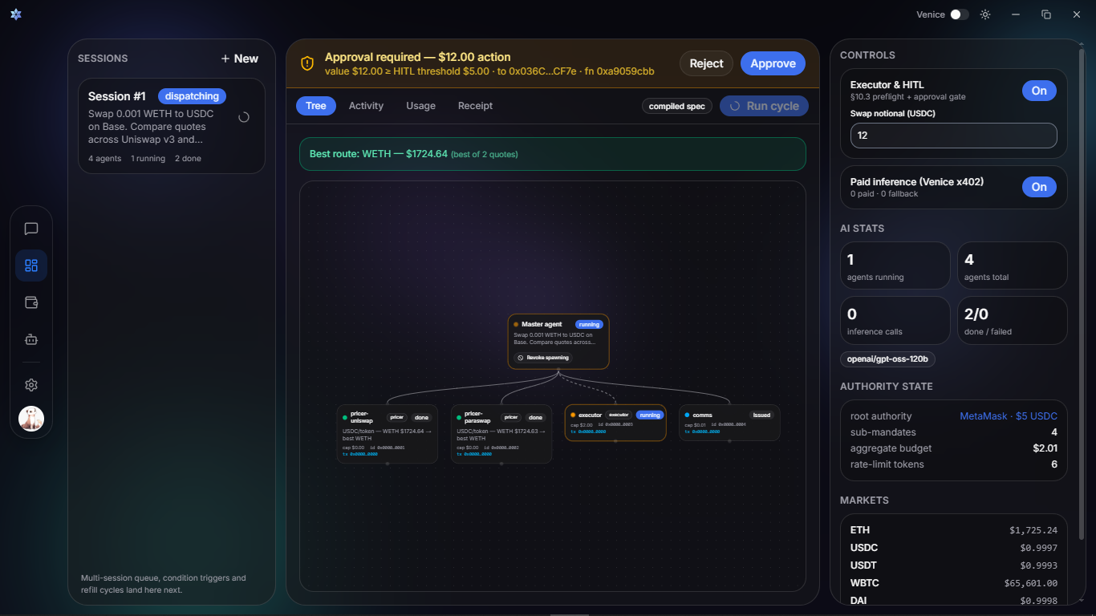The height and width of the screenshot is (616, 1096).
Task: Click the running badge on Master agent
Action: coord(589,325)
